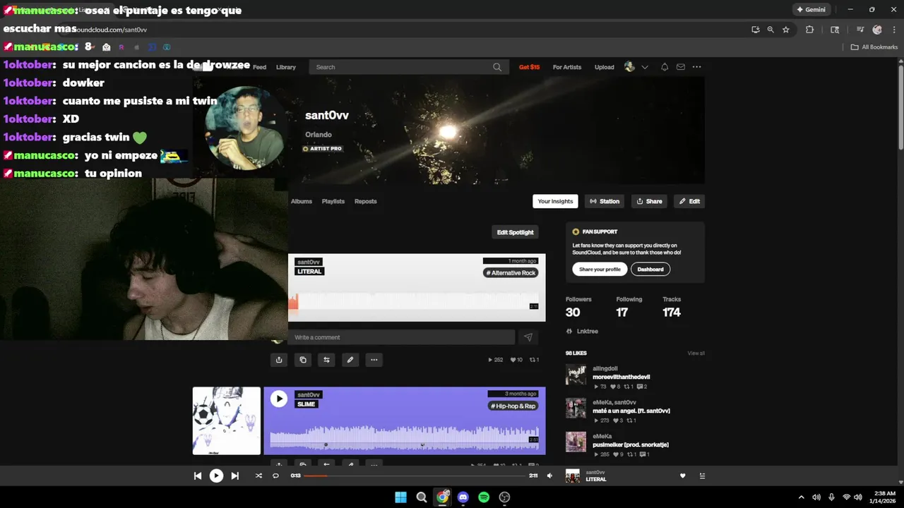904x508 pixels.
Task: Switch to Albums tab
Action: 302,201
